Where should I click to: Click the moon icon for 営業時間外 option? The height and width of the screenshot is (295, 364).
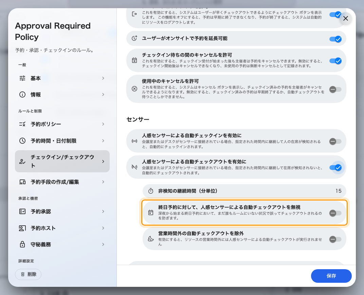click(x=151, y=239)
